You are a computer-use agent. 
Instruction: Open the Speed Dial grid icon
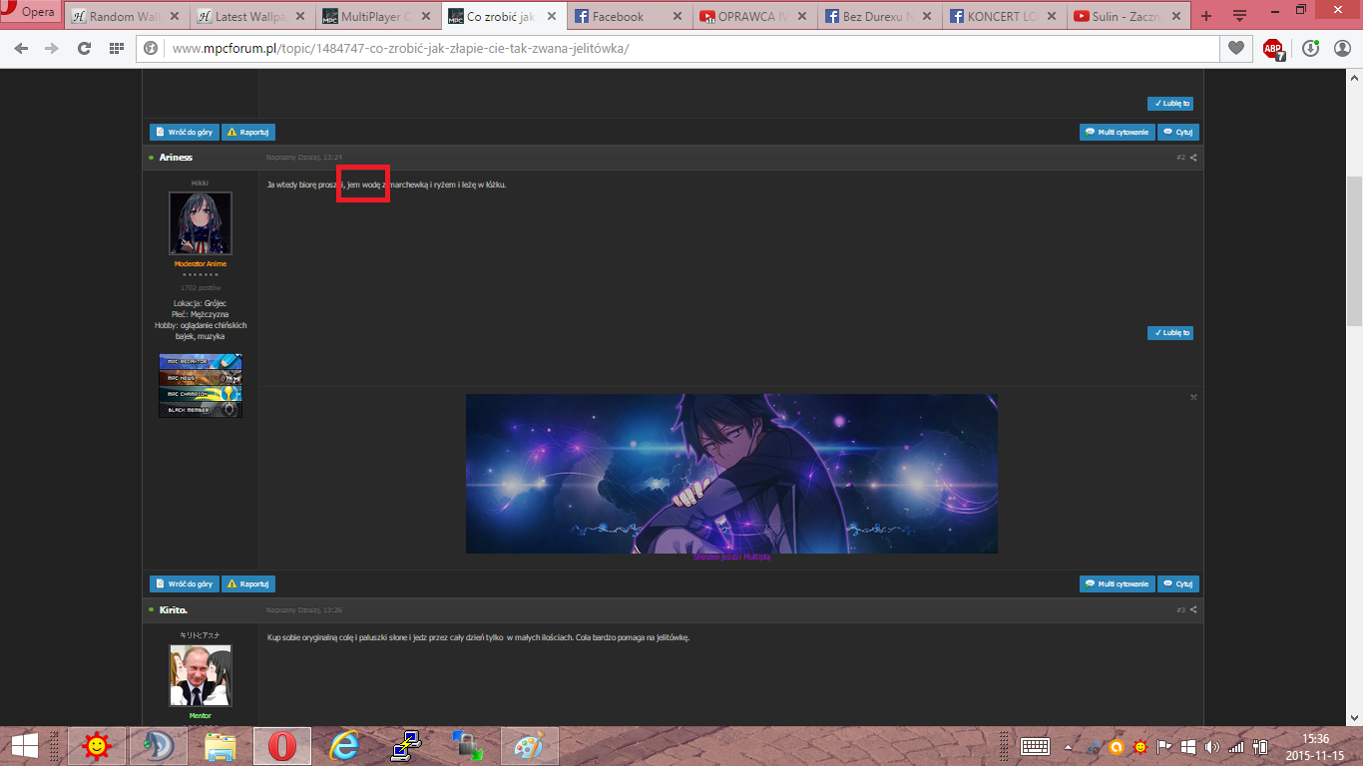[x=116, y=48]
